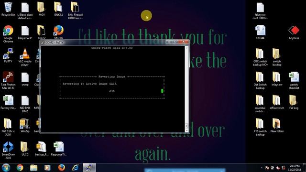This screenshot has height=172, width=306.
Task: Open the 'weekly checklist' Excel file
Action: click(294, 81)
